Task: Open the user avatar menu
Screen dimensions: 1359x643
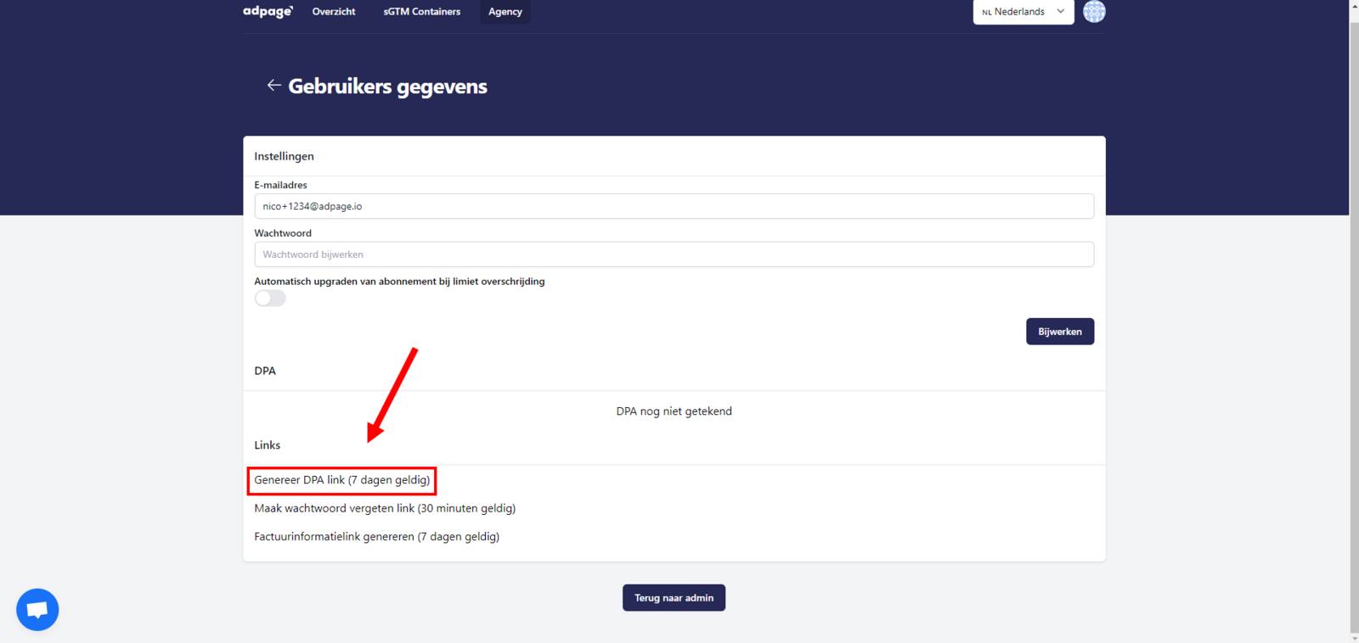Action: pos(1094,12)
